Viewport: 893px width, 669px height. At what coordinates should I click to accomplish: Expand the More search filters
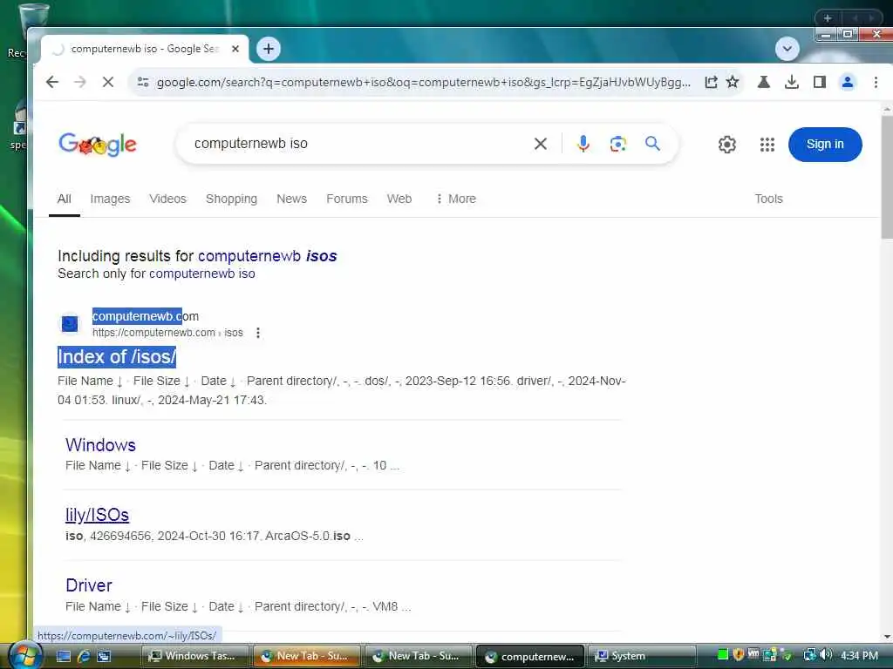455,199
